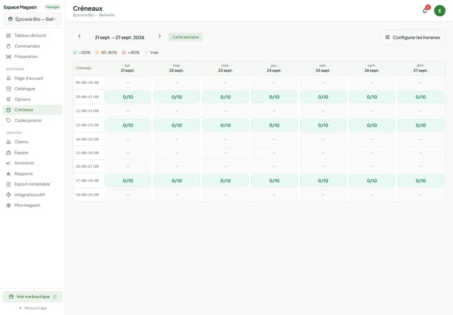Click the store icon in shop selector
453x315 pixels.
click(x=10, y=19)
